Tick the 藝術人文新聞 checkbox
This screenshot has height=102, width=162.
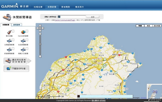(x=27, y=49)
